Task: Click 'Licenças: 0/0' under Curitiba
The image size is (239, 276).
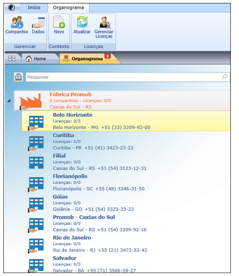Action: (67, 141)
